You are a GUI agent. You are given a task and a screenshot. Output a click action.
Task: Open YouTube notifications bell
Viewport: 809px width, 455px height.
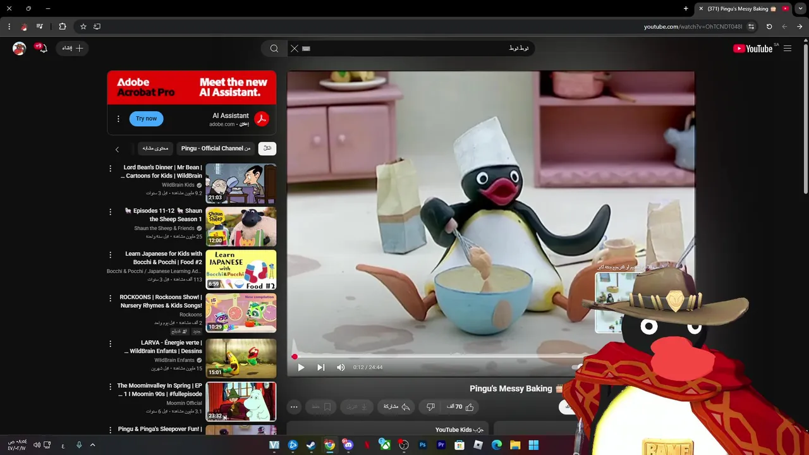[x=42, y=48]
